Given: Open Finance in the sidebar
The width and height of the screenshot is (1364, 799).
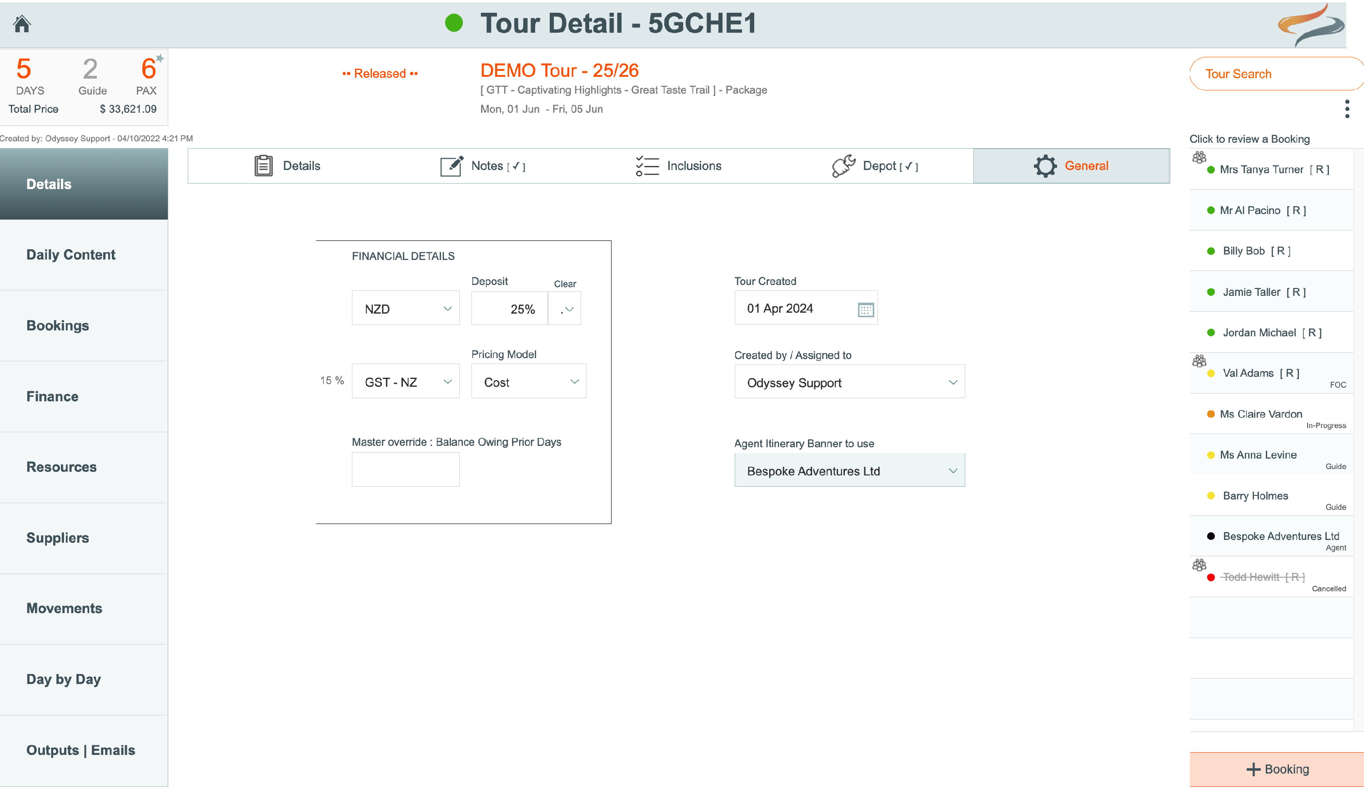Looking at the screenshot, I should 52,396.
